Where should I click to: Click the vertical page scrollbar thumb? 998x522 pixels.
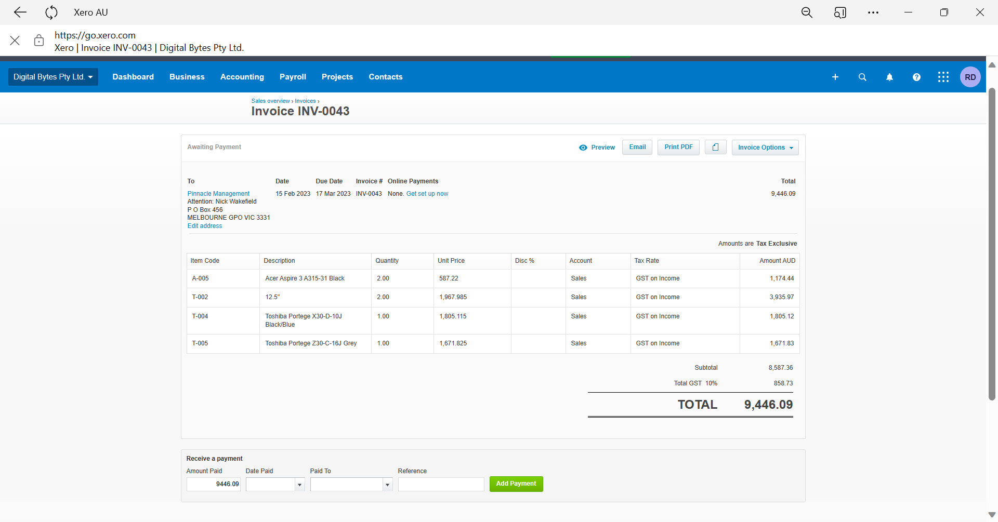(992, 244)
